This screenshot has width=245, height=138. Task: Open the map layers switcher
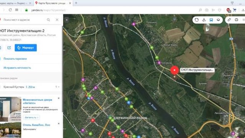[219, 20]
